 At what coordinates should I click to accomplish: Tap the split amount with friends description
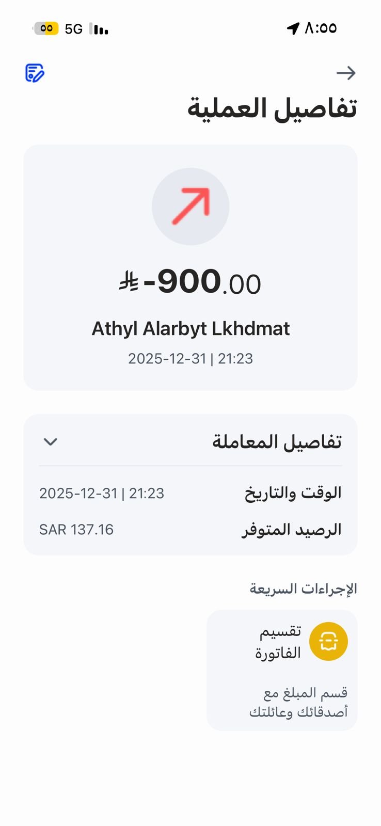coord(298,702)
